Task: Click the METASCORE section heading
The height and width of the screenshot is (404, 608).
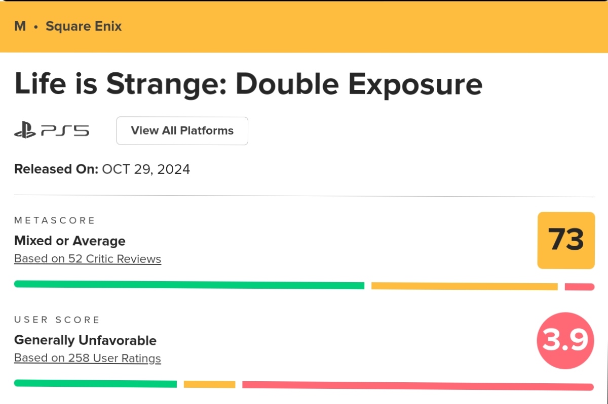Action: click(55, 220)
